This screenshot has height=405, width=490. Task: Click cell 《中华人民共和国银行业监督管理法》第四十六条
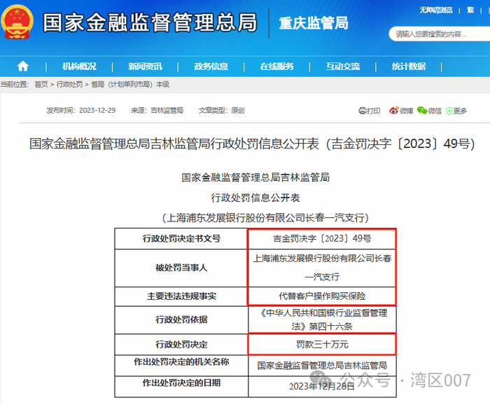click(x=322, y=320)
